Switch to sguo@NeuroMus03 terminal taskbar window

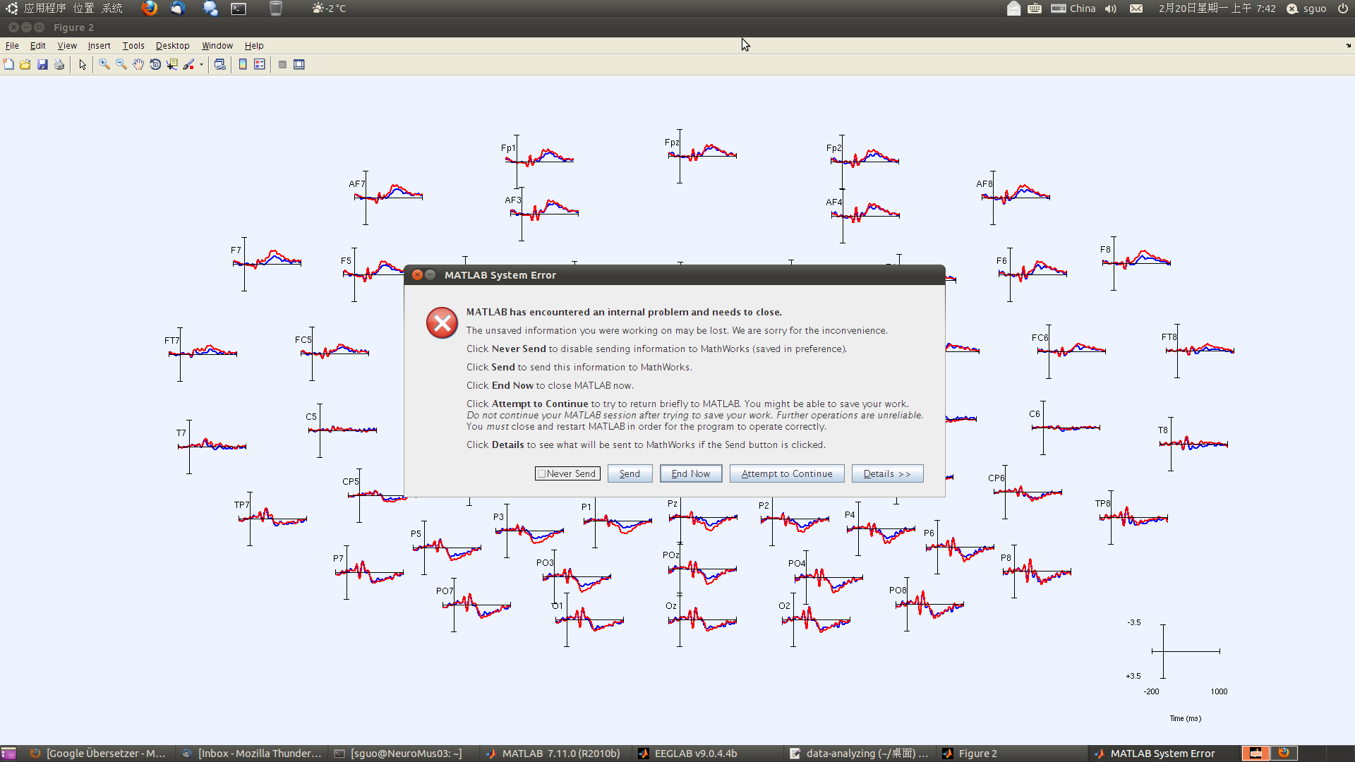click(x=399, y=754)
